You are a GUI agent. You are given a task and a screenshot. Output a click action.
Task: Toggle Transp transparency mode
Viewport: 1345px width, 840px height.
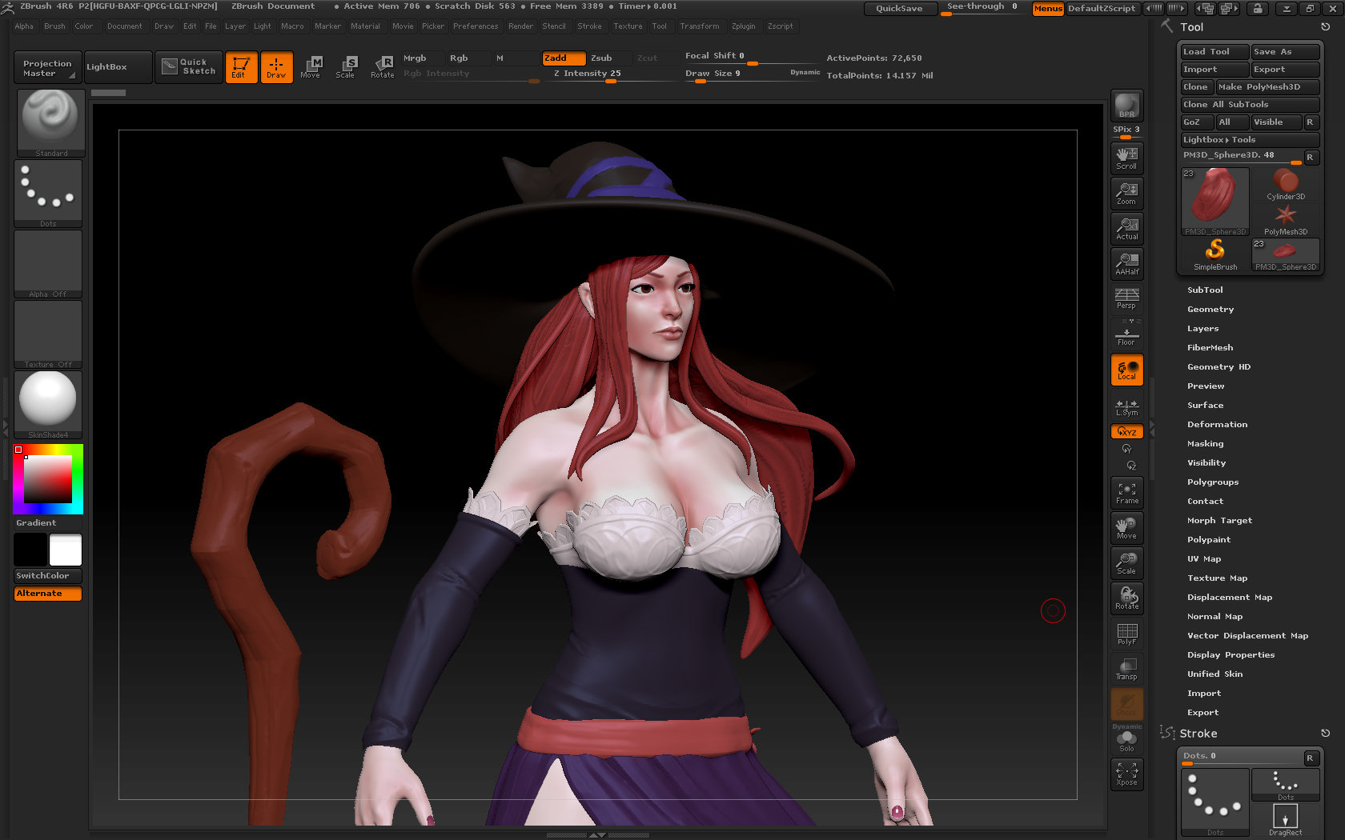click(x=1126, y=669)
